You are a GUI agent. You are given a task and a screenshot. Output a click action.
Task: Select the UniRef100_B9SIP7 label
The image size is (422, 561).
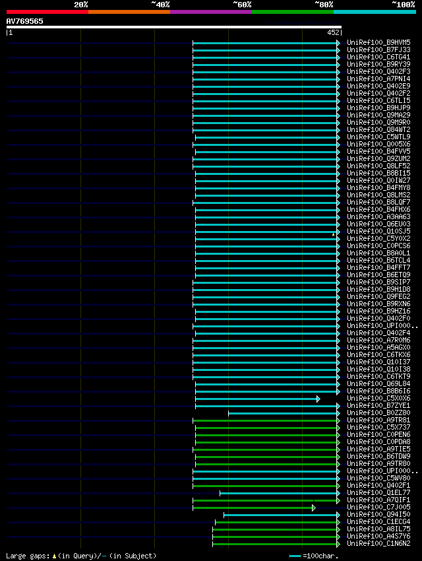coord(378,282)
